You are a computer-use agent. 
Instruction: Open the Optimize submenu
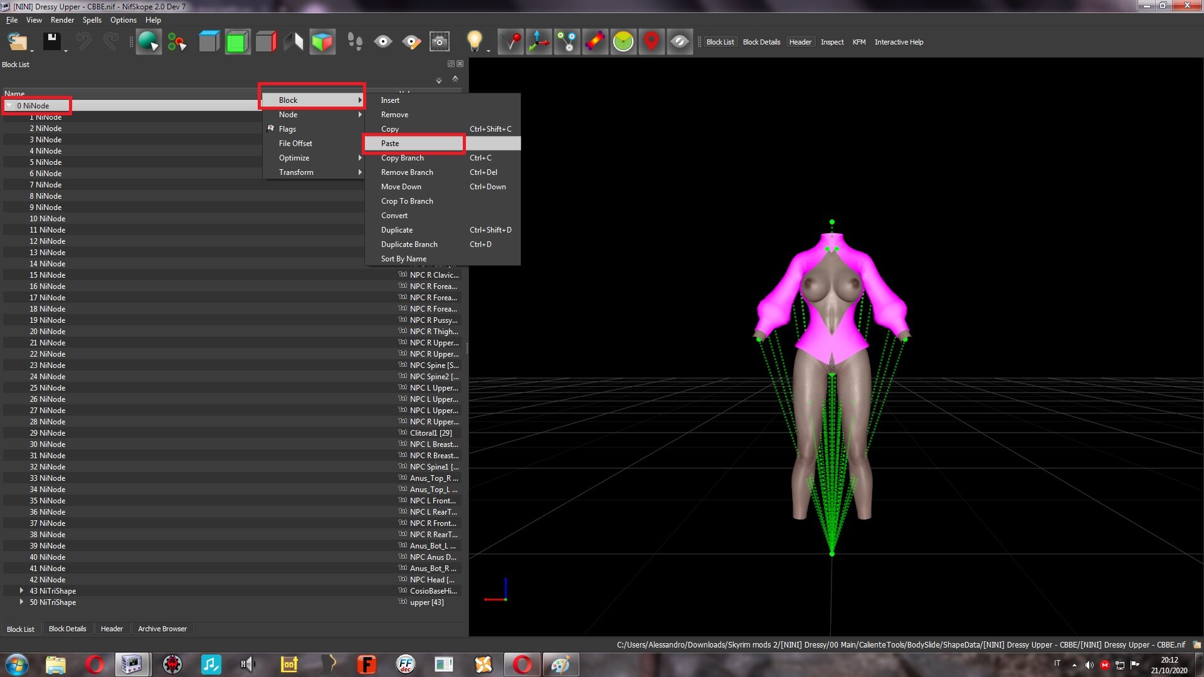pos(314,158)
